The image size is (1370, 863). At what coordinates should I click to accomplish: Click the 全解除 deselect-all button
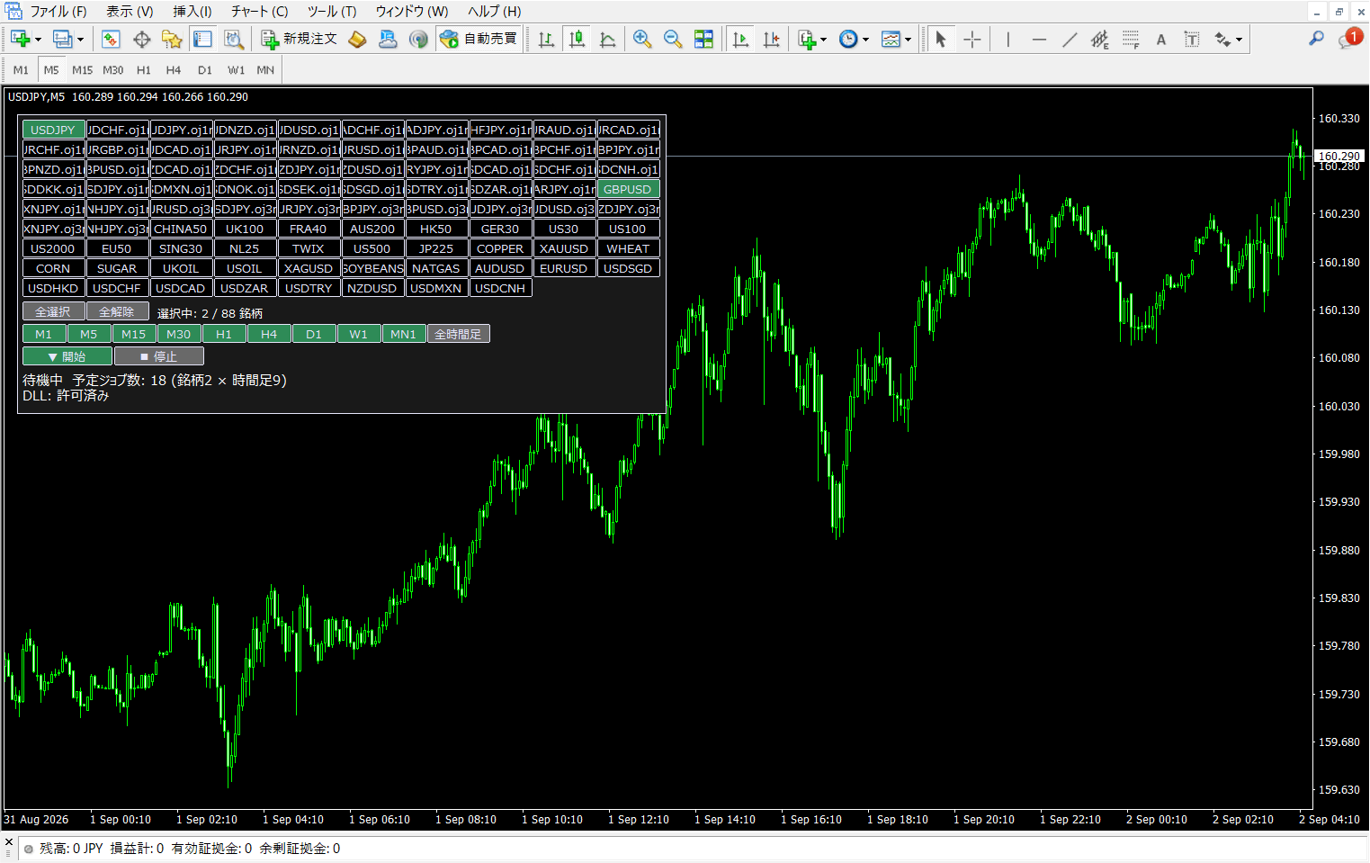117,311
